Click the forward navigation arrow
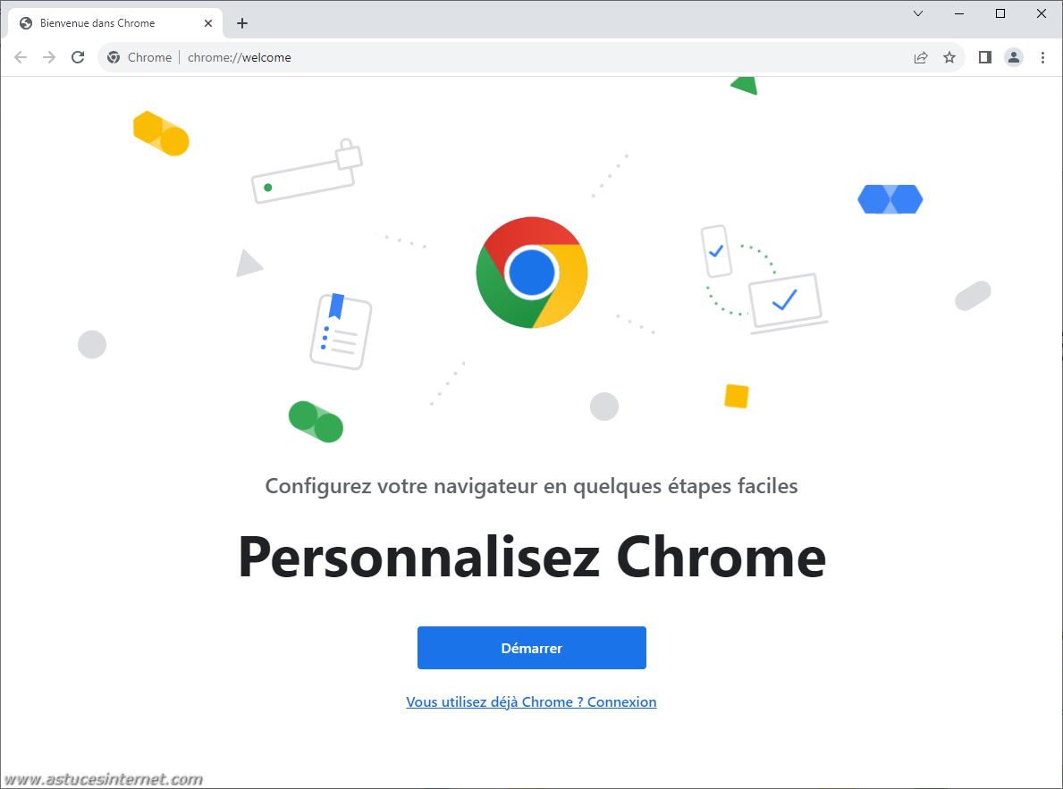 click(49, 57)
